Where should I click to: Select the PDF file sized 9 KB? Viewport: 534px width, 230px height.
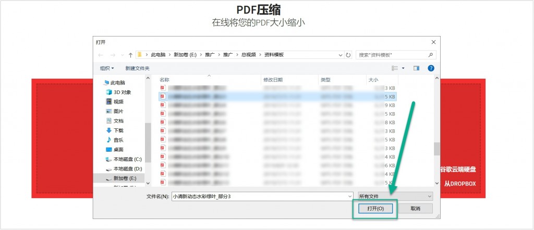pyautogui.click(x=278, y=105)
